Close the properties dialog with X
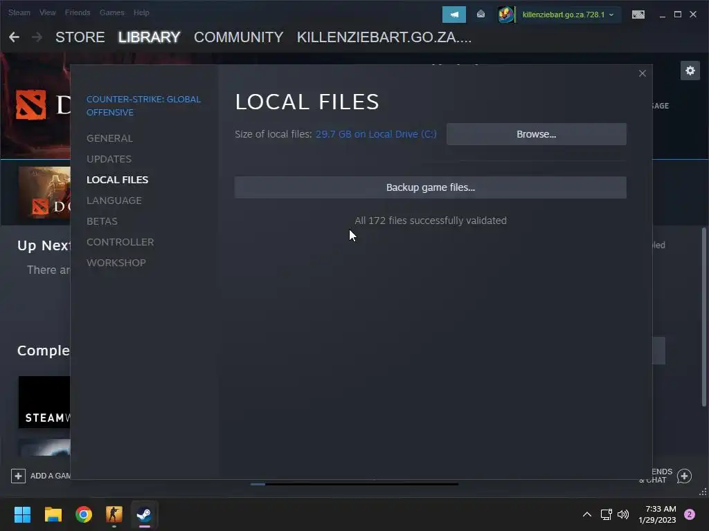 pos(642,73)
